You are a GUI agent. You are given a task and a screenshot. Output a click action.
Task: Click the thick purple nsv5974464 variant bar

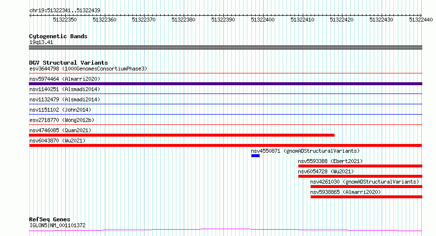point(225,84)
